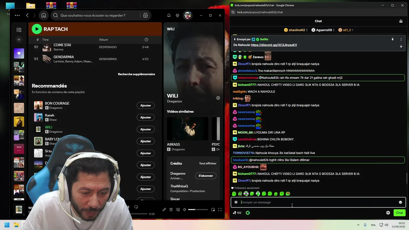Open the lyrics microphone icon in Spotify
Screen dimensions: 409x230
164,210
